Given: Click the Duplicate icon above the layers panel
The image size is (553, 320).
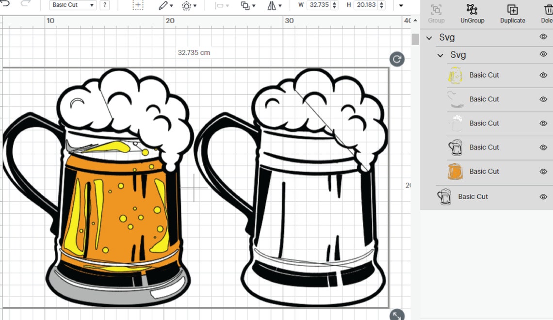Looking at the screenshot, I should (512, 13).
